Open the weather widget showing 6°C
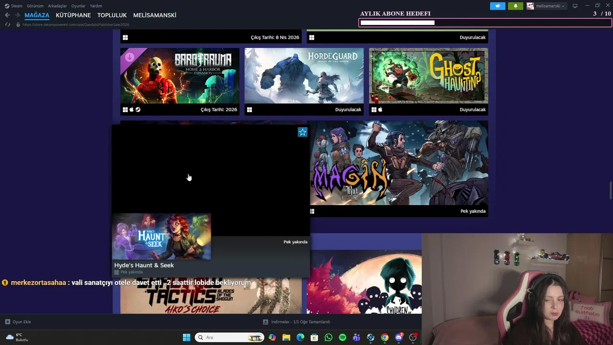 17,337
